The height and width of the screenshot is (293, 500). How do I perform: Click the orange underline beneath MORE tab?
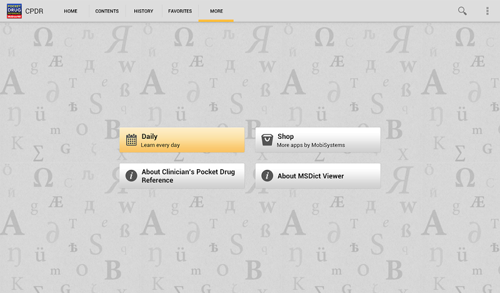[x=216, y=21]
